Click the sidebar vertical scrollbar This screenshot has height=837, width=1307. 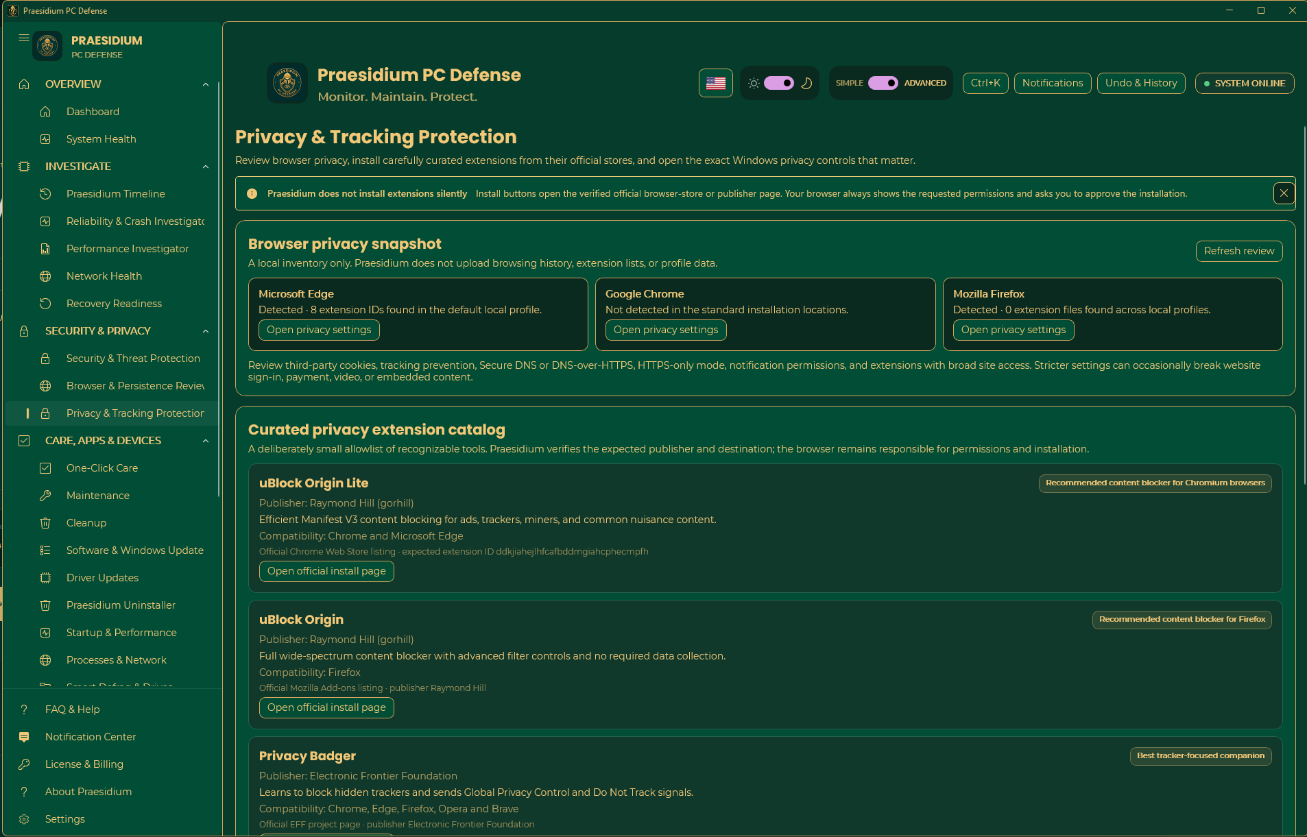pos(219,288)
